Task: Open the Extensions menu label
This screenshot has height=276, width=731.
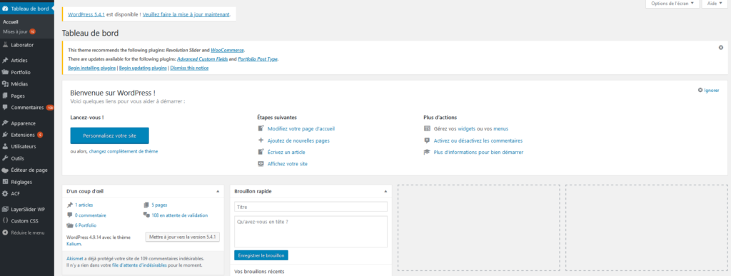Action: 23,135
